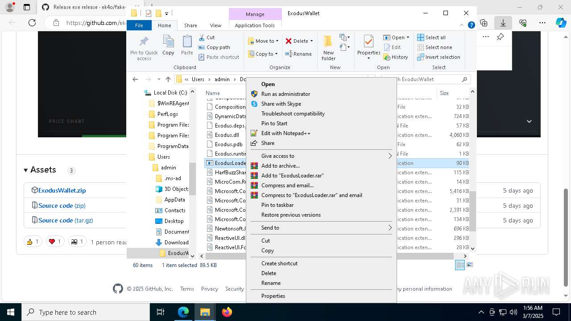Switch to details view icon in status bar
Screen dimensions: 571x321
click(459, 265)
